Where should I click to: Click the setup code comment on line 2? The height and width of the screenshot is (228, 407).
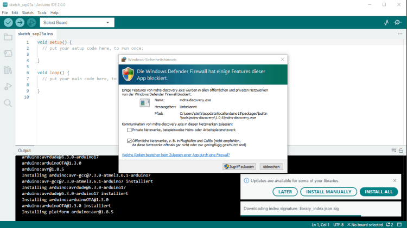click(93, 48)
